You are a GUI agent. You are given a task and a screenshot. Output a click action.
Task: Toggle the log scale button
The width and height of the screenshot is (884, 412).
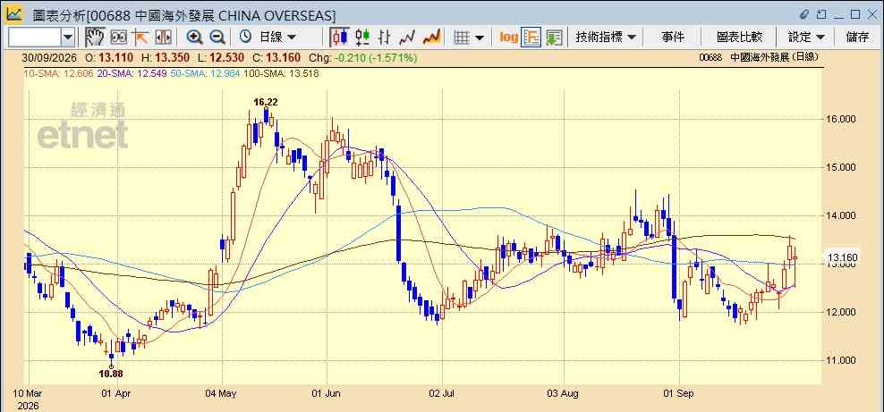(x=508, y=38)
